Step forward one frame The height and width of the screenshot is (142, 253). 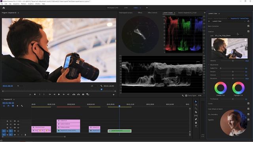pyautogui.click(x=64, y=95)
